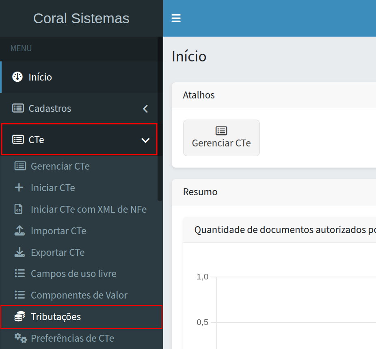376x349 pixels.
Task: Click the gears icon for Preferências de CTe
Action: [x=20, y=338]
